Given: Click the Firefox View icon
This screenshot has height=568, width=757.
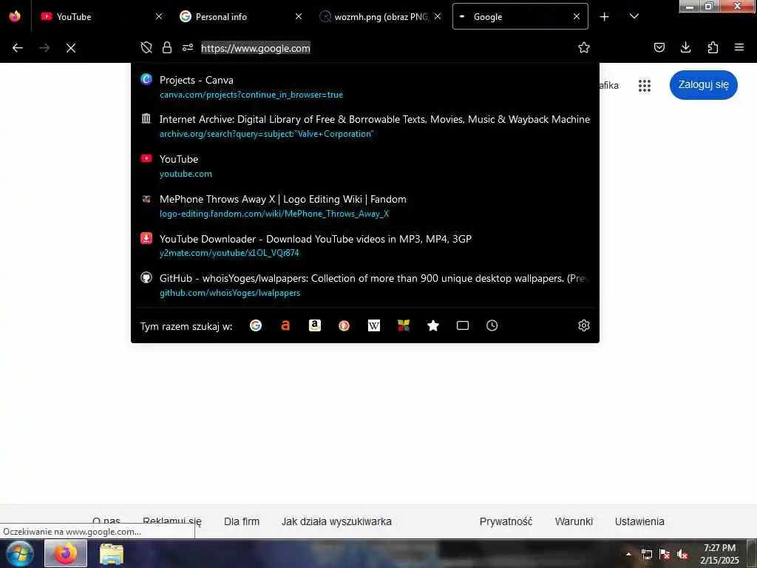Looking at the screenshot, I should (15, 16).
